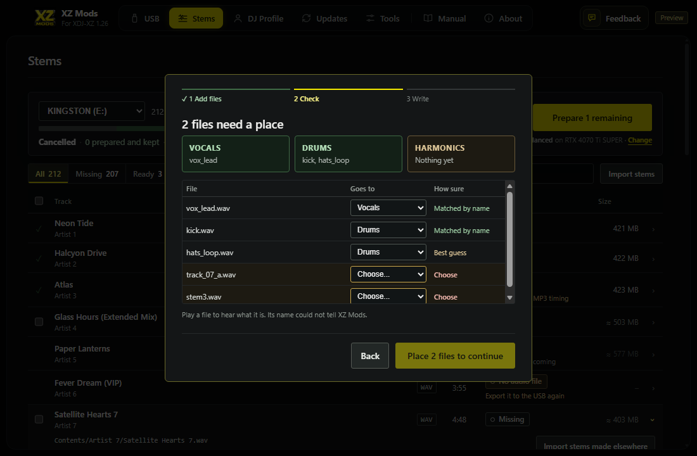Switch to the Missing 207 filter tab
This screenshot has width=697, height=456.
pyautogui.click(x=97, y=174)
